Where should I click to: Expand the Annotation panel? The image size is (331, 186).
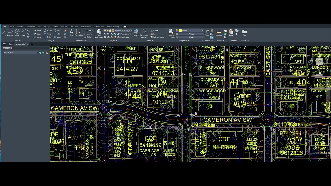point(81,41)
